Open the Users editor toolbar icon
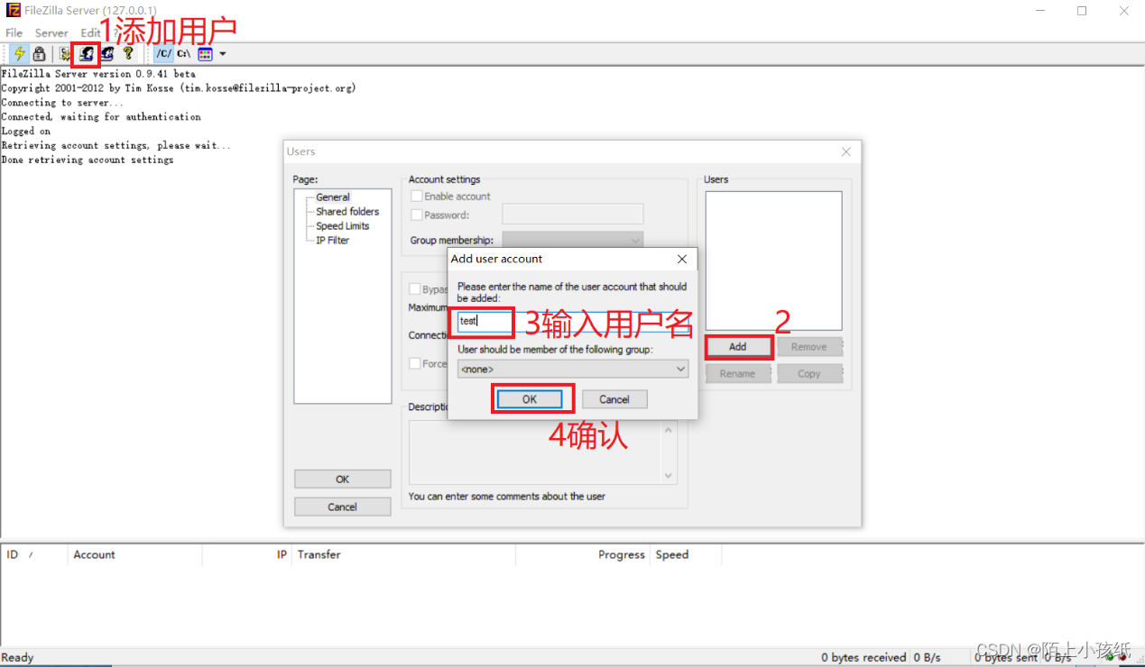Image resolution: width=1145 pixels, height=667 pixels. pos(86,54)
